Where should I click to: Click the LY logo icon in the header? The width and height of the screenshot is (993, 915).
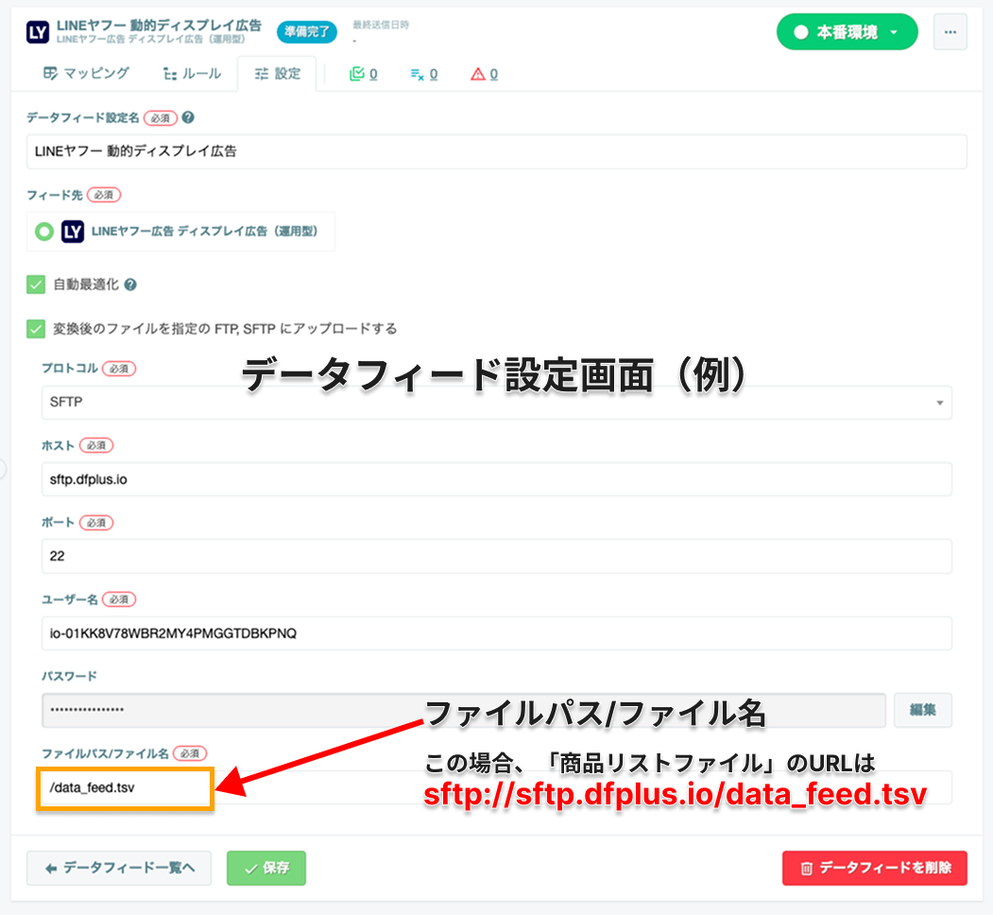(38, 32)
